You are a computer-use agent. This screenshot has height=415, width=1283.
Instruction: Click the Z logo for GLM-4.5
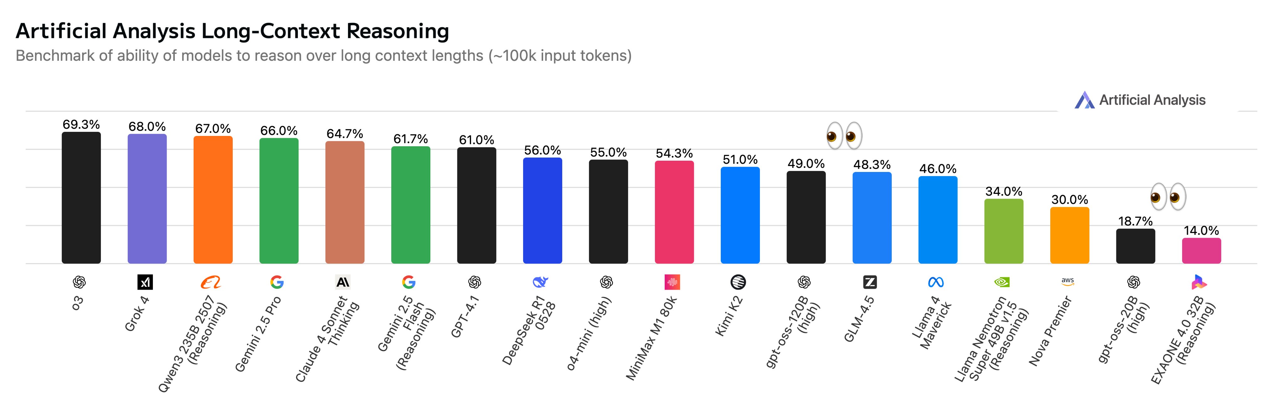870,283
